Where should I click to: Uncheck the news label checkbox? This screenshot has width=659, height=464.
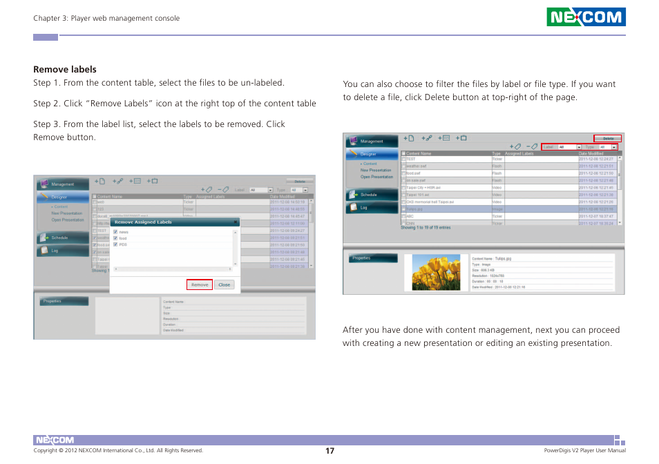point(115,232)
